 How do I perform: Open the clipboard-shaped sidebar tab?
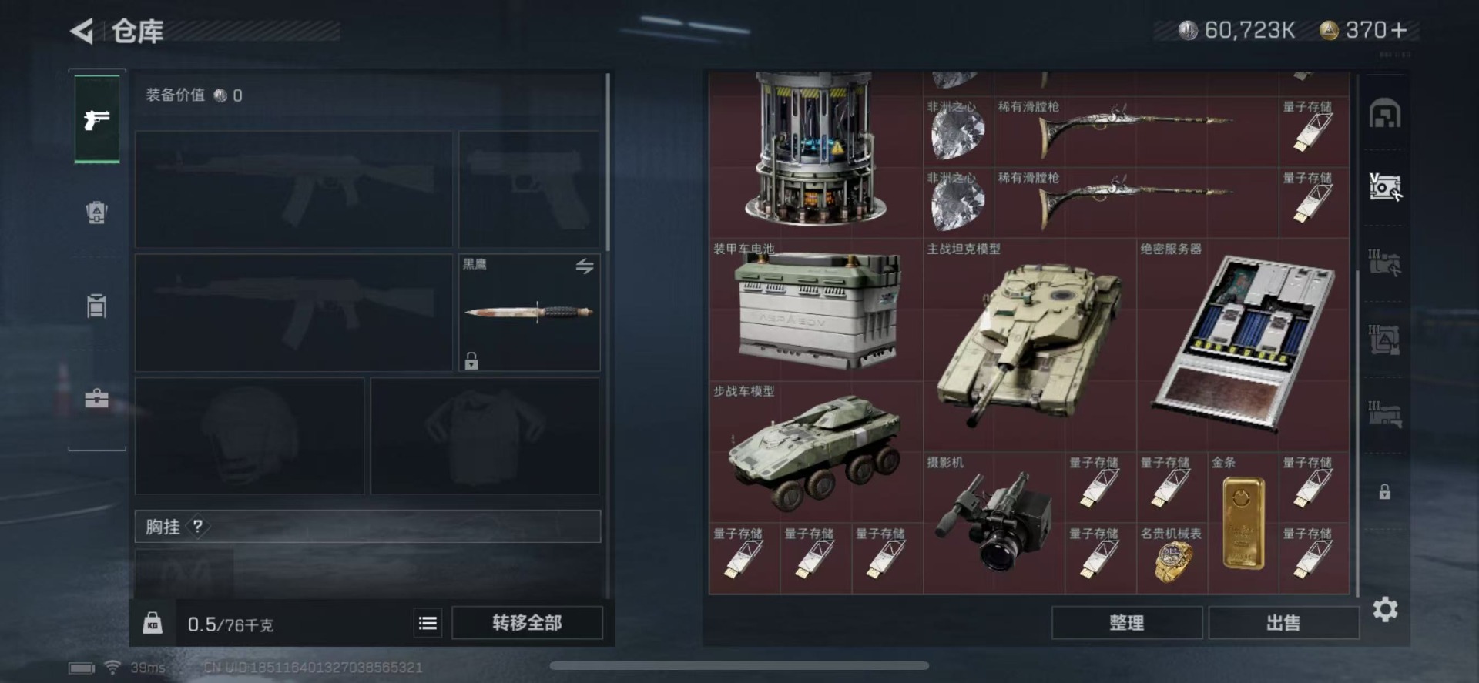pyautogui.click(x=96, y=306)
